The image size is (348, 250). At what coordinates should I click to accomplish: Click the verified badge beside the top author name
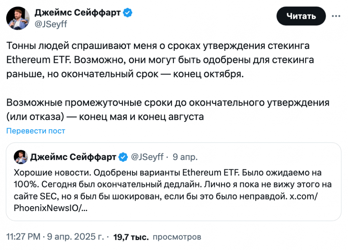(128, 13)
